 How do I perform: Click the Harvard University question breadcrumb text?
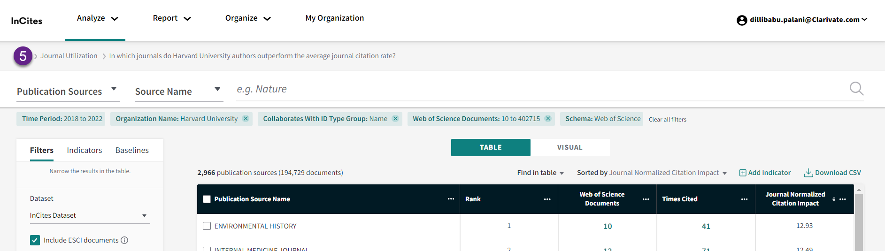(252, 56)
